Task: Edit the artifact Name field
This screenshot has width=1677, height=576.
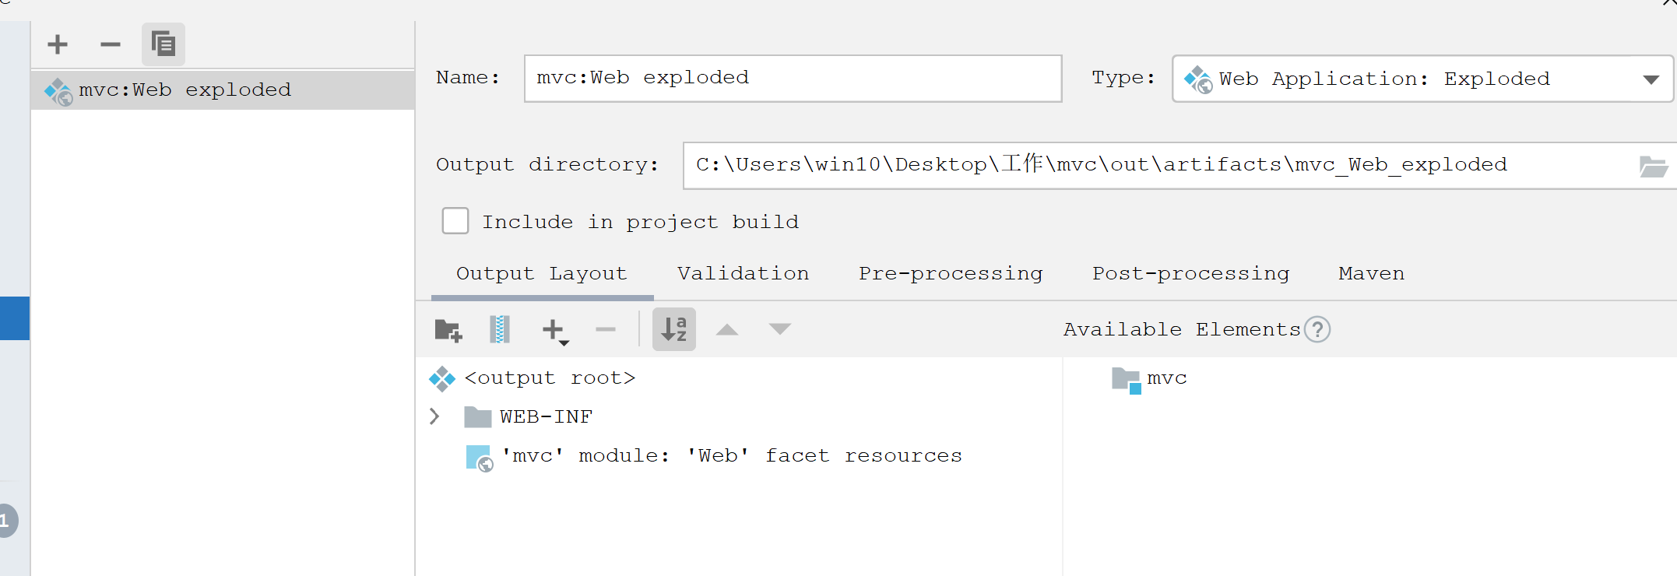Action: pos(793,78)
